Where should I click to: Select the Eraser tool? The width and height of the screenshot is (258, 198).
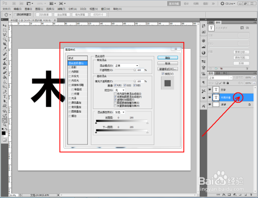(x=5, y=73)
